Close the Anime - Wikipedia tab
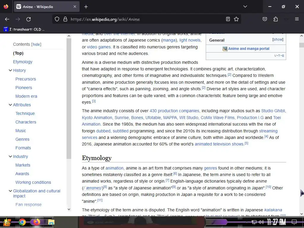The width and height of the screenshot is (304, 228). (x=75, y=7)
